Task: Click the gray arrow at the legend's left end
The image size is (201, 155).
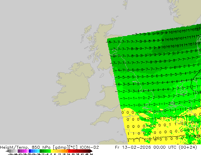Action: [x=7, y=151]
